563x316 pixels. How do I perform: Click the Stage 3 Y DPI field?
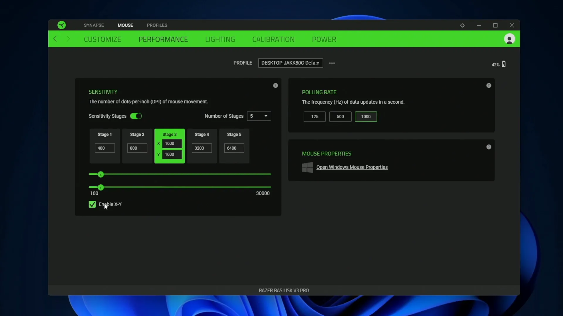pos(172,154)
